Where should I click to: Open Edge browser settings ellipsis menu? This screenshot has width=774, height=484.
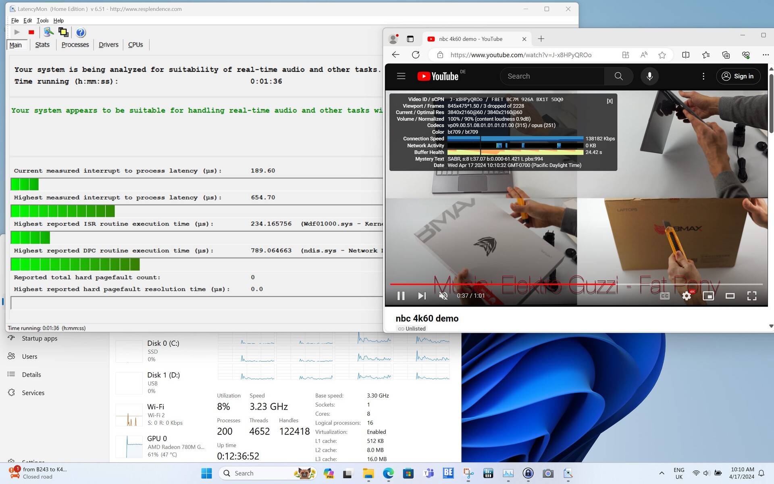(x=765, y=55)
